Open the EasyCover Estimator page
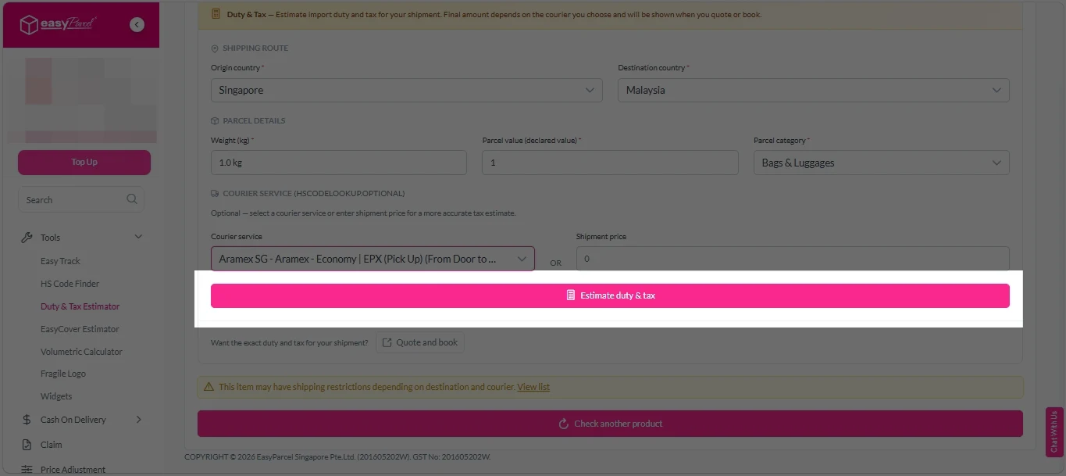 [80, 329]
